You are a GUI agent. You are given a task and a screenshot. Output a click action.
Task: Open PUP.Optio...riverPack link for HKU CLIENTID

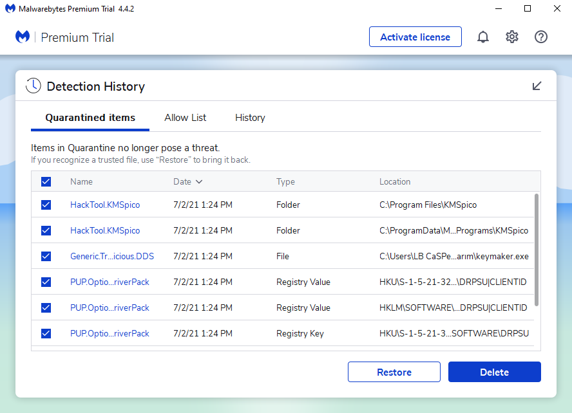(x=110, y=282)
